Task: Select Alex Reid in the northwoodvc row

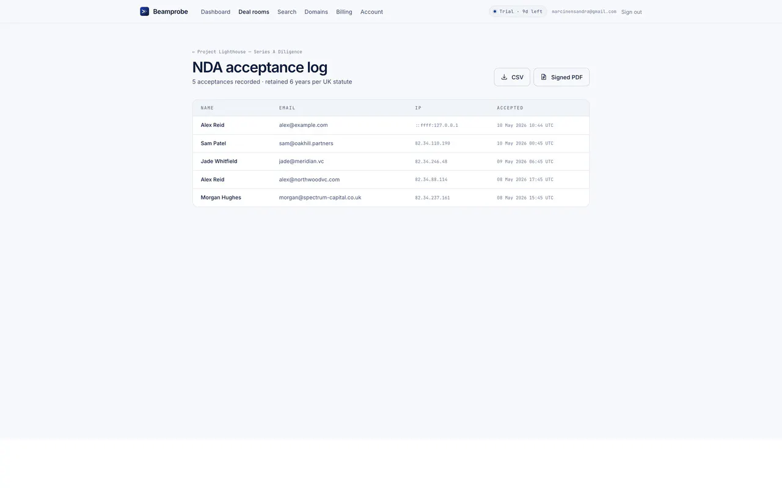Action: tap(213, 179)
